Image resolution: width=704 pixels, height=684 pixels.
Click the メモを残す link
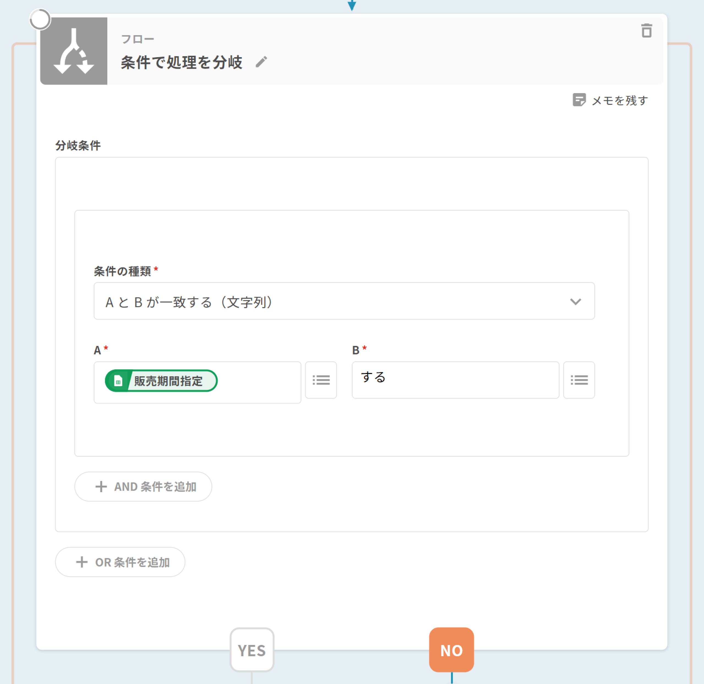[620, 100]
